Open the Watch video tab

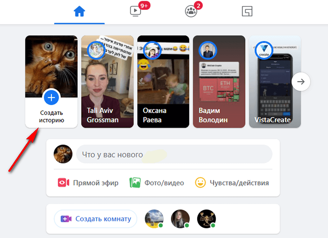(134, 12)
